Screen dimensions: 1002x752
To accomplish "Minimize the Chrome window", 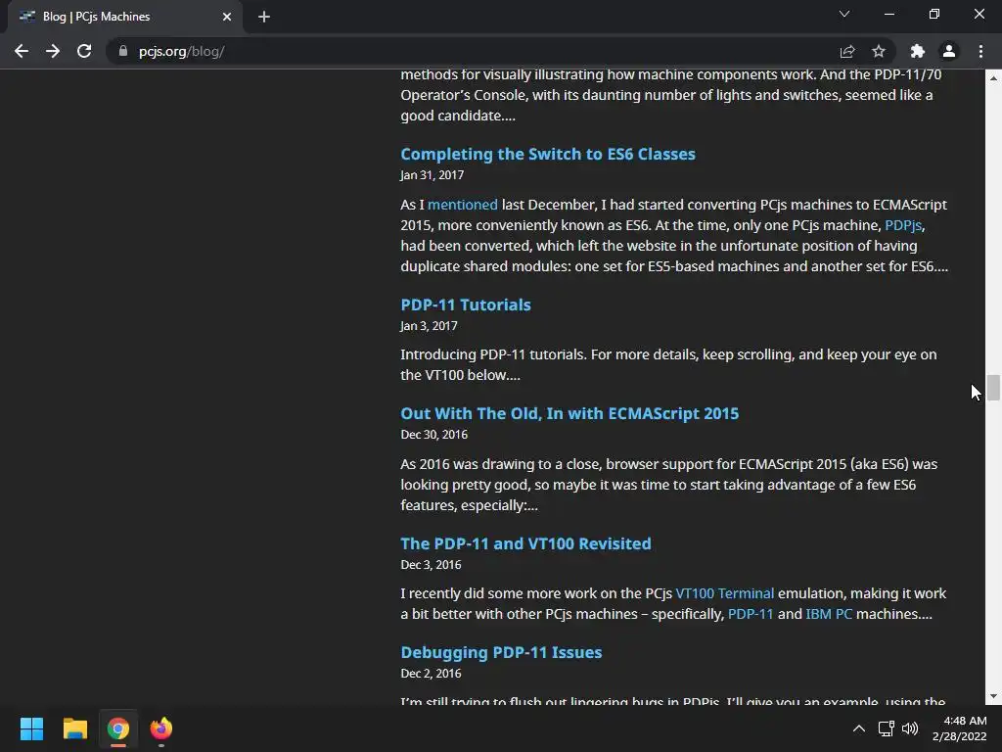I will (x=888, y=14).
